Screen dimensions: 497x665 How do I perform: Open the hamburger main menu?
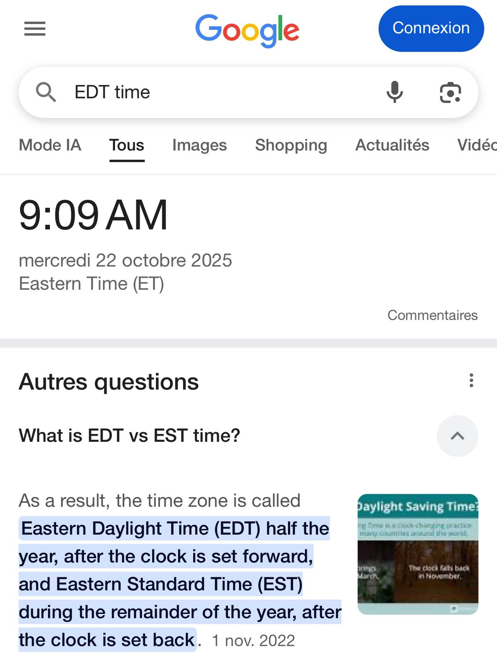click(x=35, y=29)
